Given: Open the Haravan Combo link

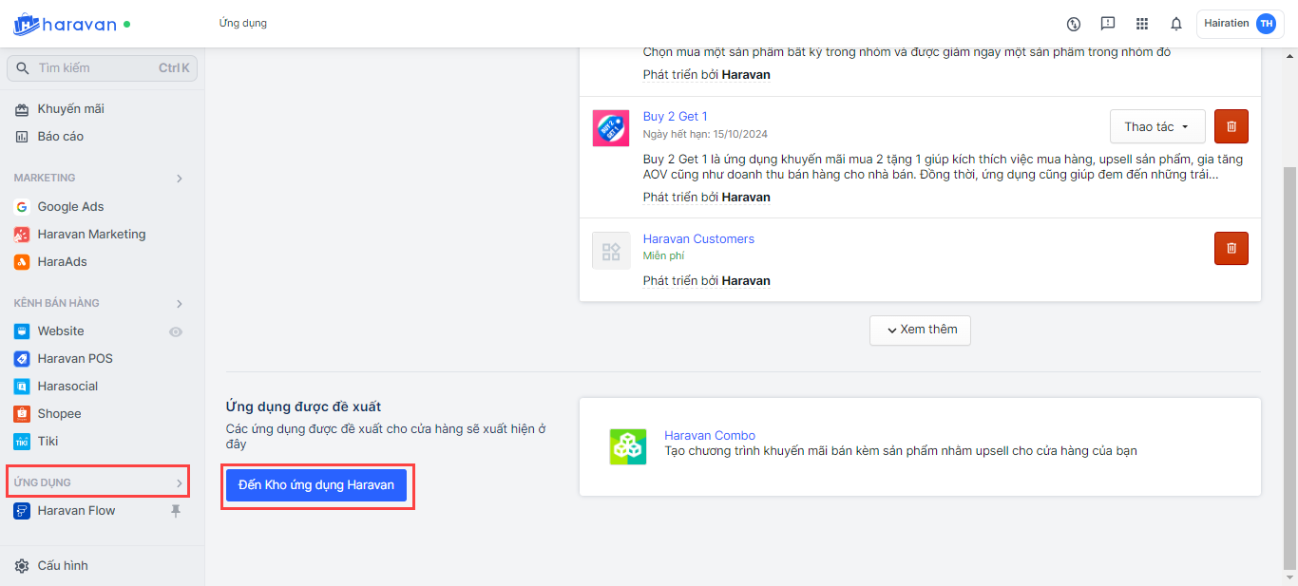Looking at the screenshot, I should click(x=710, y=436).
